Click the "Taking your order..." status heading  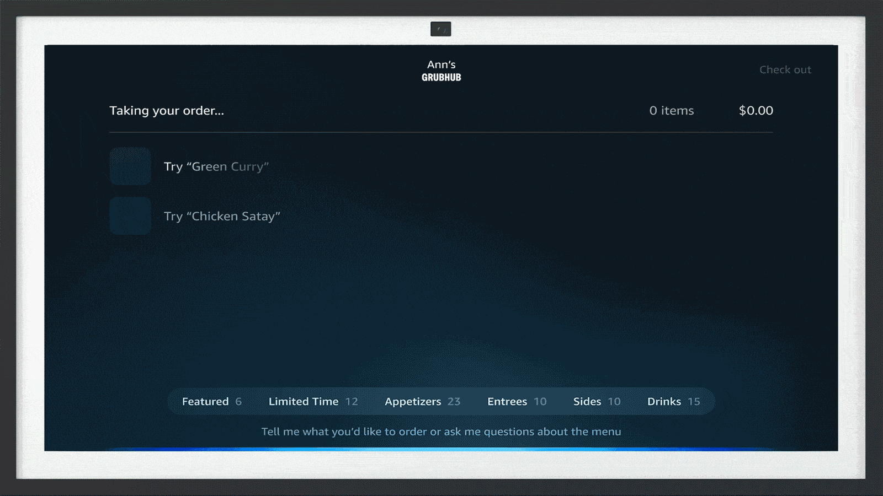(x=167, y=111)
